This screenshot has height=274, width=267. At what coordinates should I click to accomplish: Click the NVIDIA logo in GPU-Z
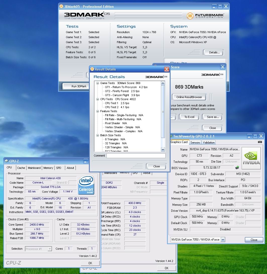click(x=251, y=158)
